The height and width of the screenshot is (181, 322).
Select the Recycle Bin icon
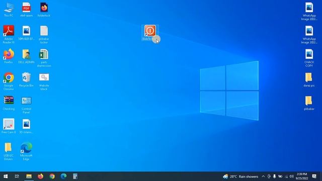pyautogui.click(x=26, y=79)
